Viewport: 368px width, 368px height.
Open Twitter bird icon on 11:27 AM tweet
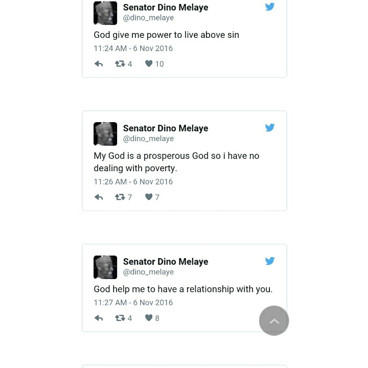[x=270, y=261]
